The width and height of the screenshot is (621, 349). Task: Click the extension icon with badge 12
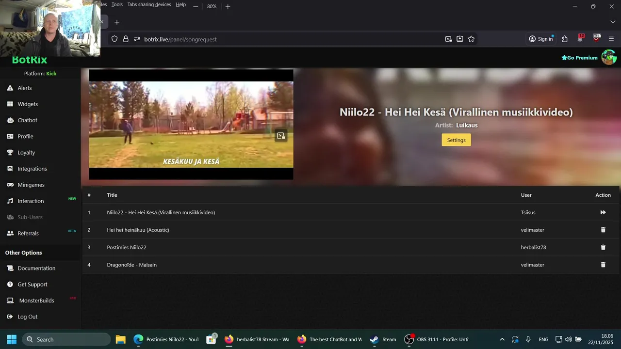click(x=581, y=38)
